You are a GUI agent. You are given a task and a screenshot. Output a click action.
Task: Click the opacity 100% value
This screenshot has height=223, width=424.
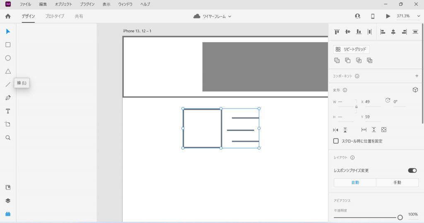[x=413, y=214]
